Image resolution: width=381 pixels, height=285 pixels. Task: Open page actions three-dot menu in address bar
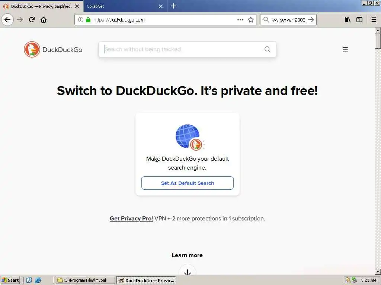[x=240, y=20]
